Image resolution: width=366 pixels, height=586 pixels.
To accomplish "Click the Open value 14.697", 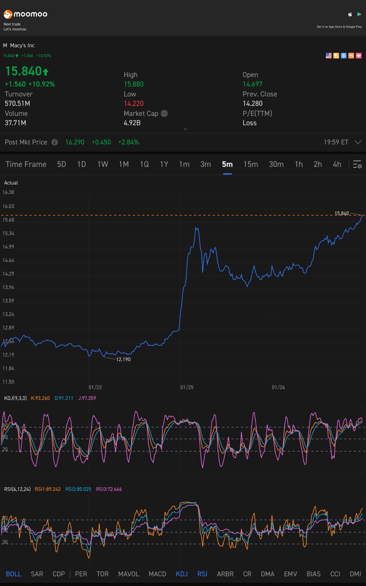I will click(x=253, y=84).
